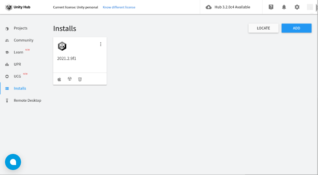Click the Unity module icon between Apple and HTML5
318x175 pixels.
click(x=70, y=79)
